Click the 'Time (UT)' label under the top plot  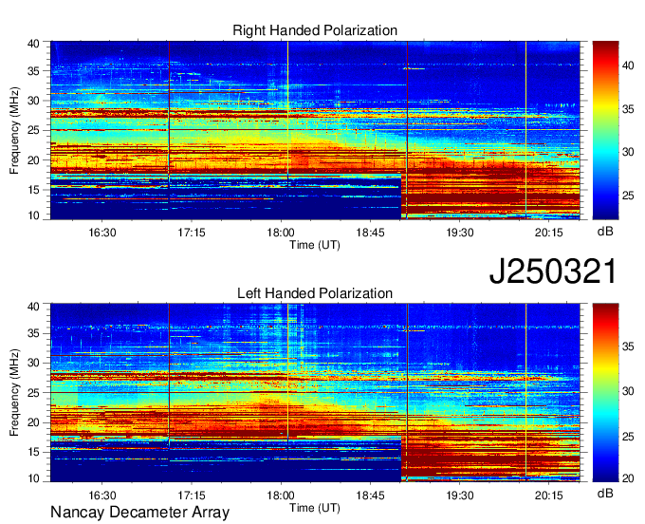(x=315, y=245)
